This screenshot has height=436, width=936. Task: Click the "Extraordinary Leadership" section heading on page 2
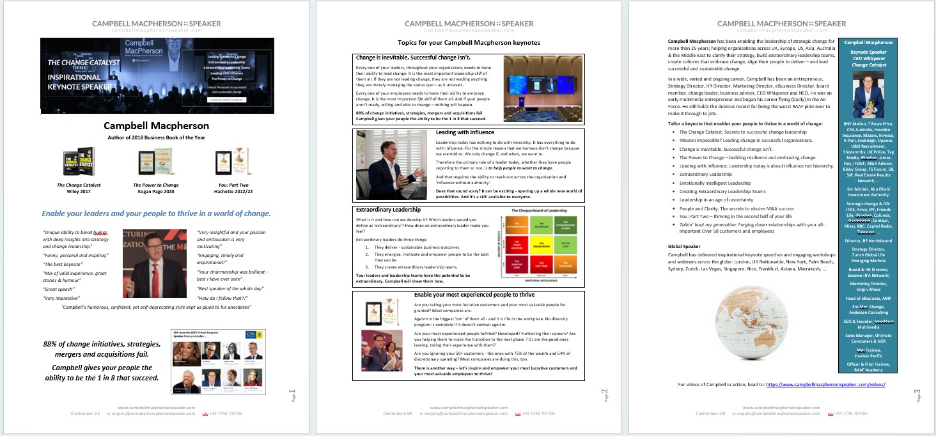(388, 210)
